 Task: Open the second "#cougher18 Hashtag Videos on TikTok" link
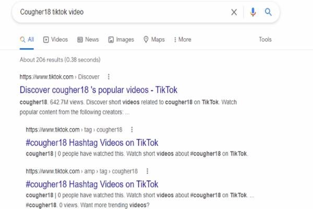92,184
